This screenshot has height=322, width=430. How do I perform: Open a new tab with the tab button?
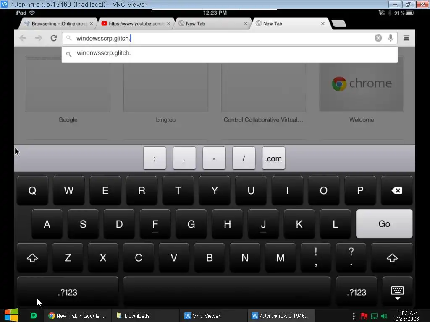(339, 23)
